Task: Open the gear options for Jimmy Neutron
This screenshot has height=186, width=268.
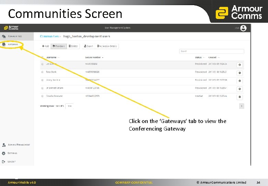Action: tap(239, 81)
